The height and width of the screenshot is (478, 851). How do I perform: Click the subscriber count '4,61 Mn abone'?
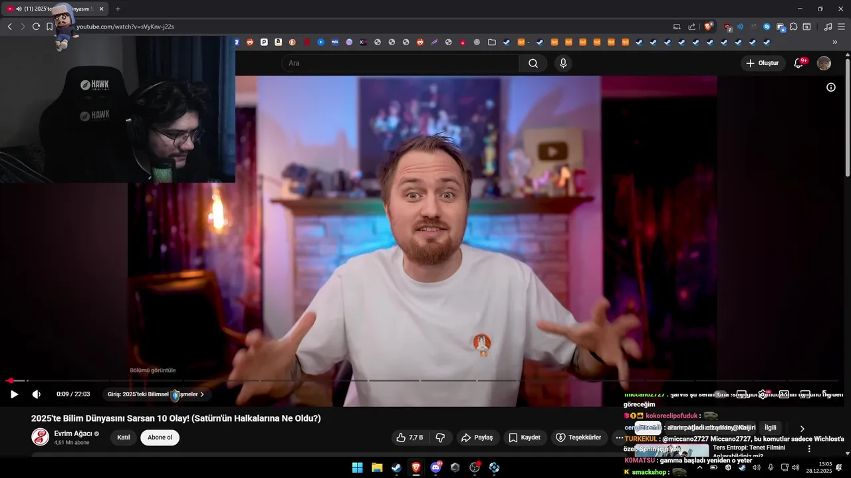point(71,443)
